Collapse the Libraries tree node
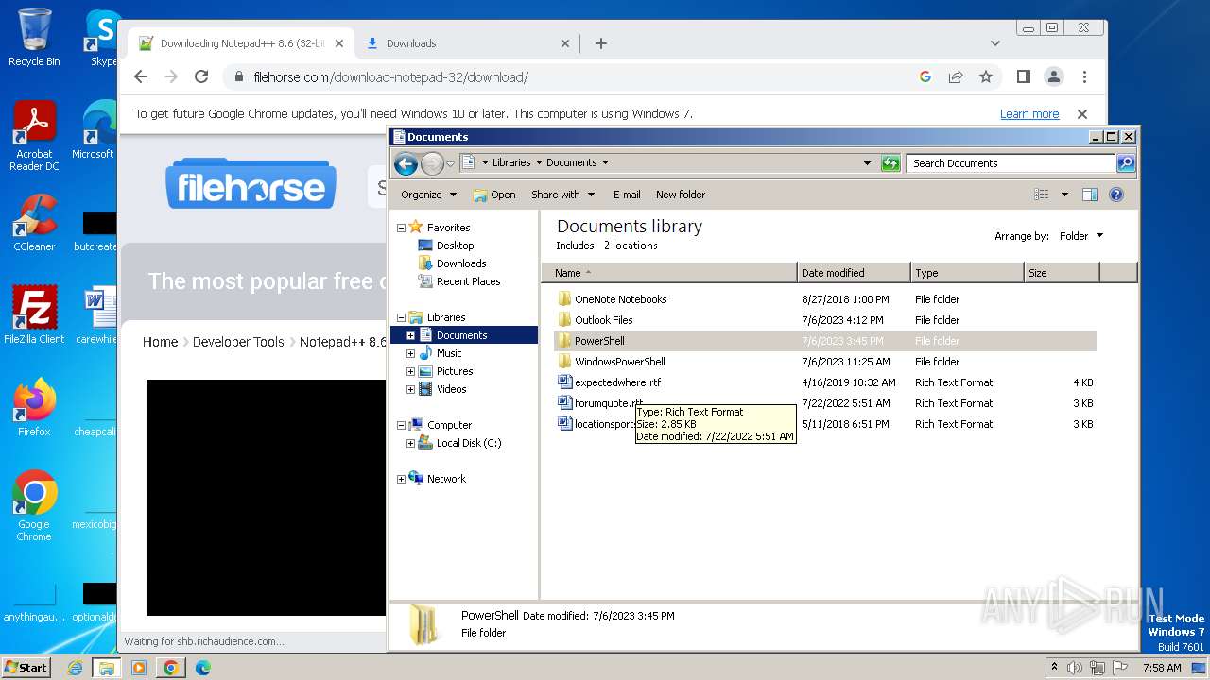This screenshot has height=680, width=1210. click(401, 317)
